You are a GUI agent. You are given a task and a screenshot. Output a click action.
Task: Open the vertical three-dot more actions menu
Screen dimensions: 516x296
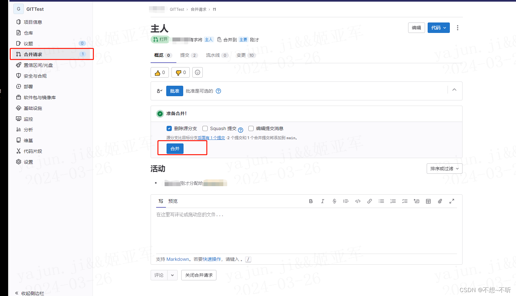tap(458, 28)
